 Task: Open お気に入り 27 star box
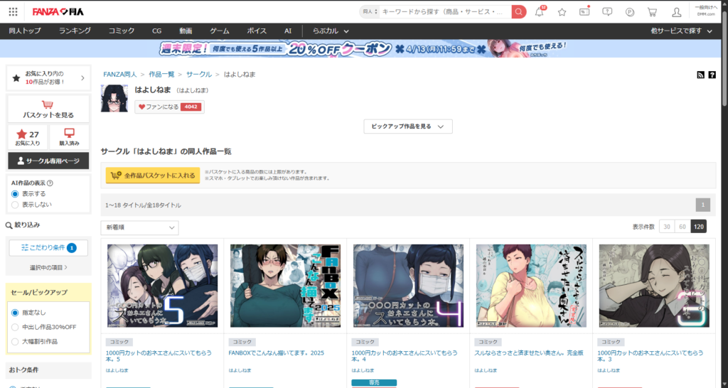point(28,138)
